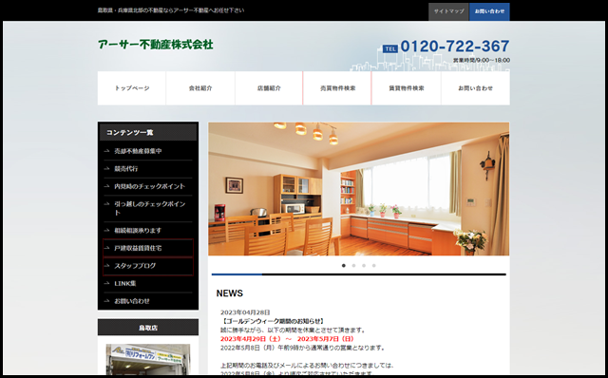Click the 営業時間/9:00～18:00 text
The image size is (608, 378).
pos(482,60)
